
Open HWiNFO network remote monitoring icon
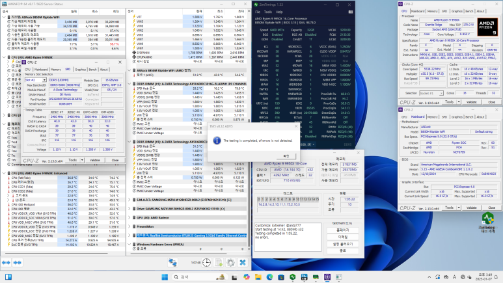point(172,262)
